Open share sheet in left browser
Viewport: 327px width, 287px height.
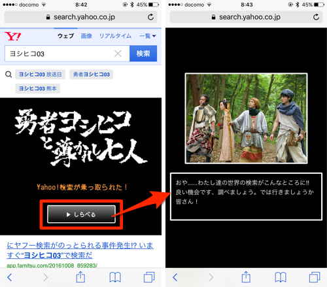pos(80,277)
